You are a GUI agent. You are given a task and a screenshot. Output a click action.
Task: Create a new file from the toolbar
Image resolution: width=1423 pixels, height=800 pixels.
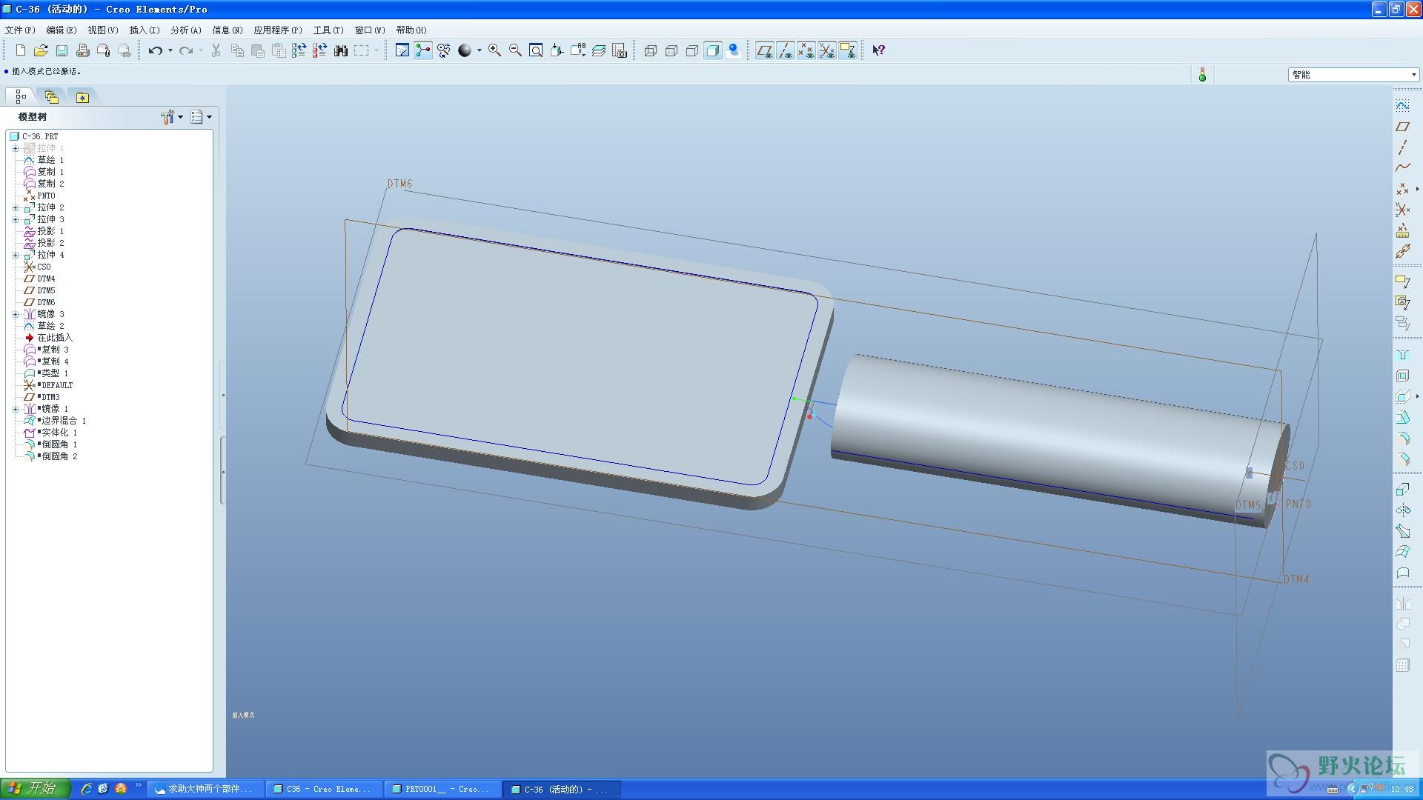click(20, 50)
